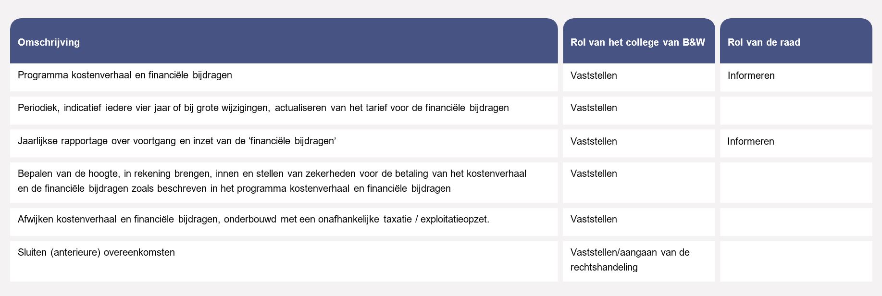Select the 'Bepalen van de hoogte' description
The width and height of the screenshot is (882, 296).
tap(272, 181)
